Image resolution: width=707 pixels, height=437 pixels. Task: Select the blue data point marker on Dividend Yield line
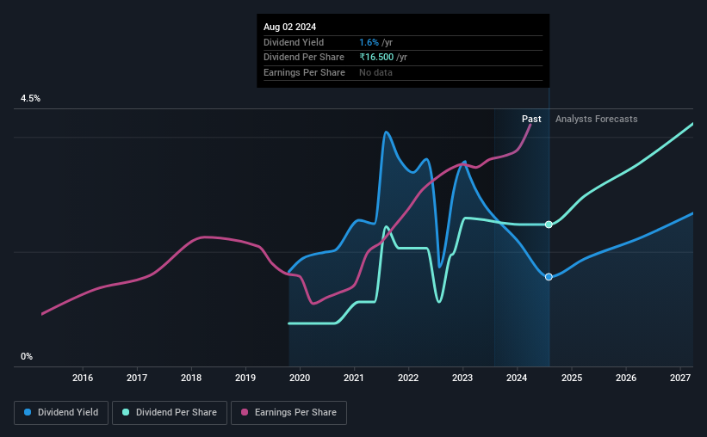click(549, 277)
